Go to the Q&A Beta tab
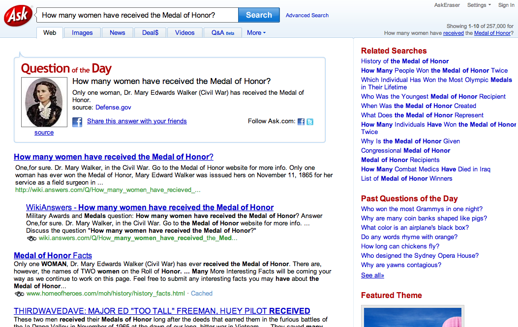 [x=222, y=33]
